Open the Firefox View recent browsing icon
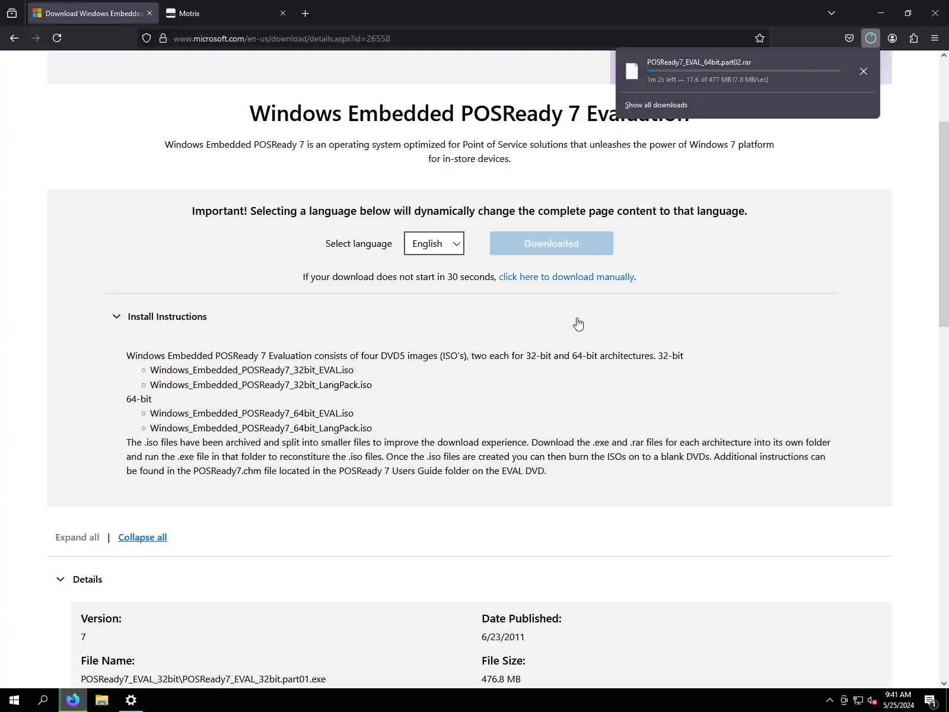Screen dimensions: 949x712 [x=12, y=13]
